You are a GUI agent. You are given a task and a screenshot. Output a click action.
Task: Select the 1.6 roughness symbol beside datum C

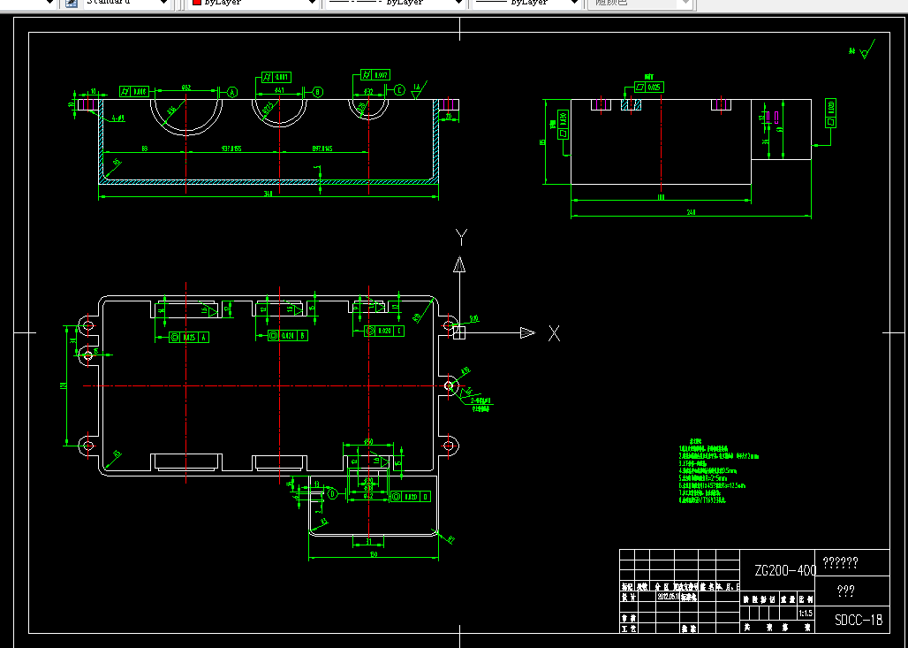point(419,90)
